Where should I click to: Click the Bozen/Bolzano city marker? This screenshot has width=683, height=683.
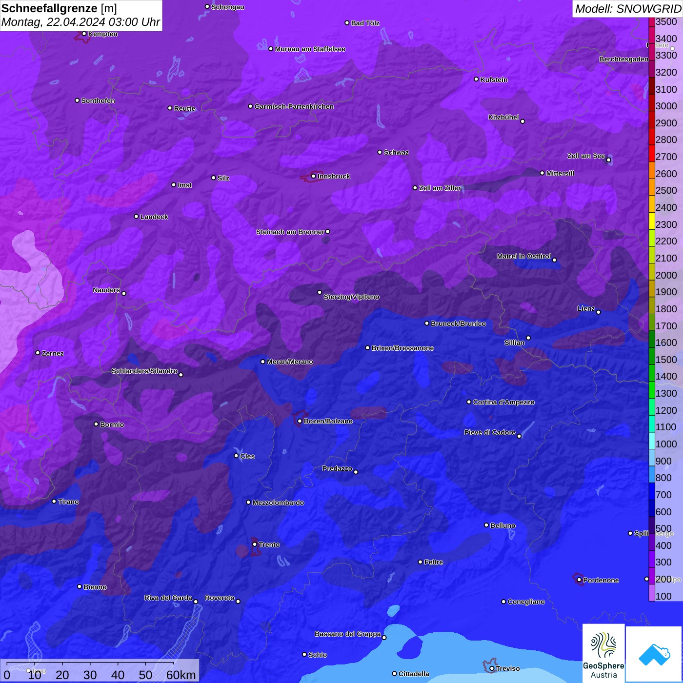tap(300, 421)
